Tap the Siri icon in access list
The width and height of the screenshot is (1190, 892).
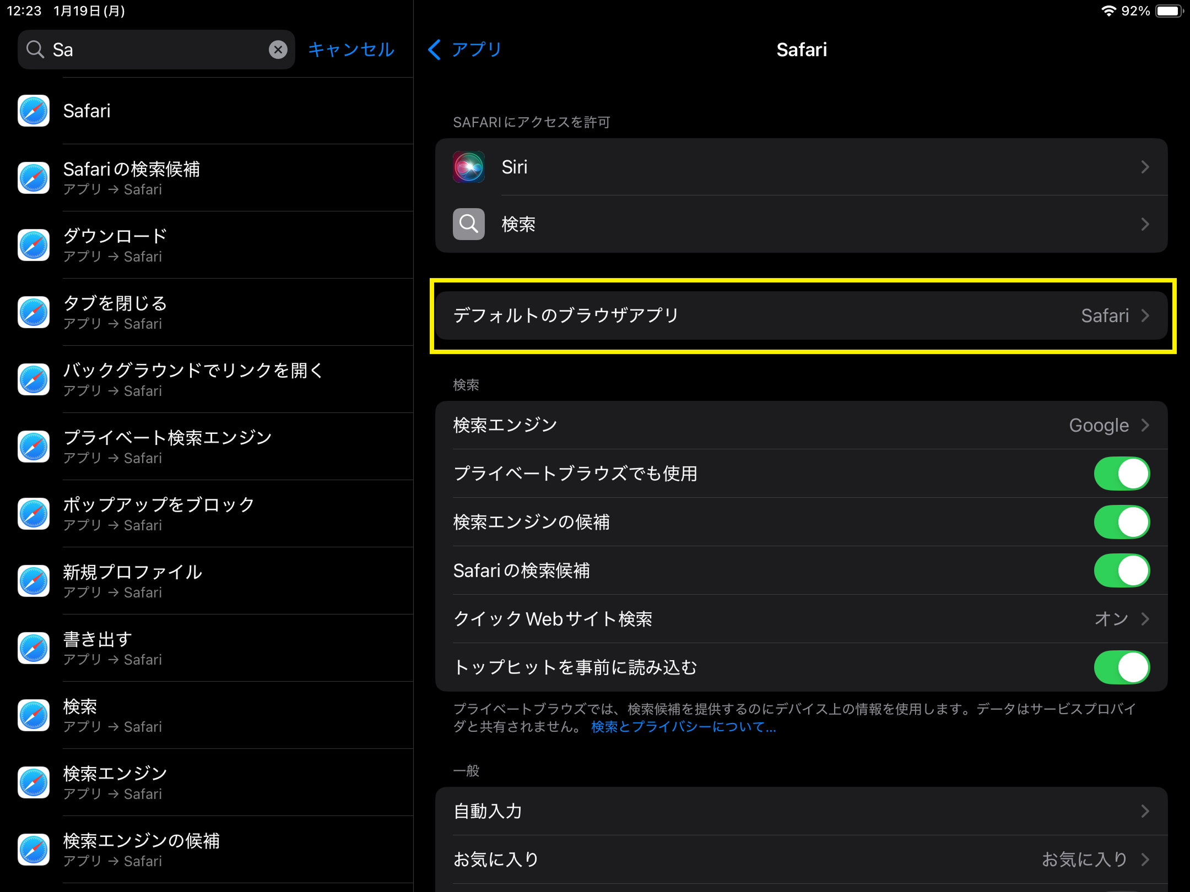point(468,167)
